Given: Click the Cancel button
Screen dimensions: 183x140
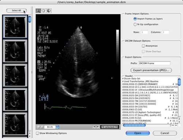Looking at the screenshot, I should tap(165, 133).
